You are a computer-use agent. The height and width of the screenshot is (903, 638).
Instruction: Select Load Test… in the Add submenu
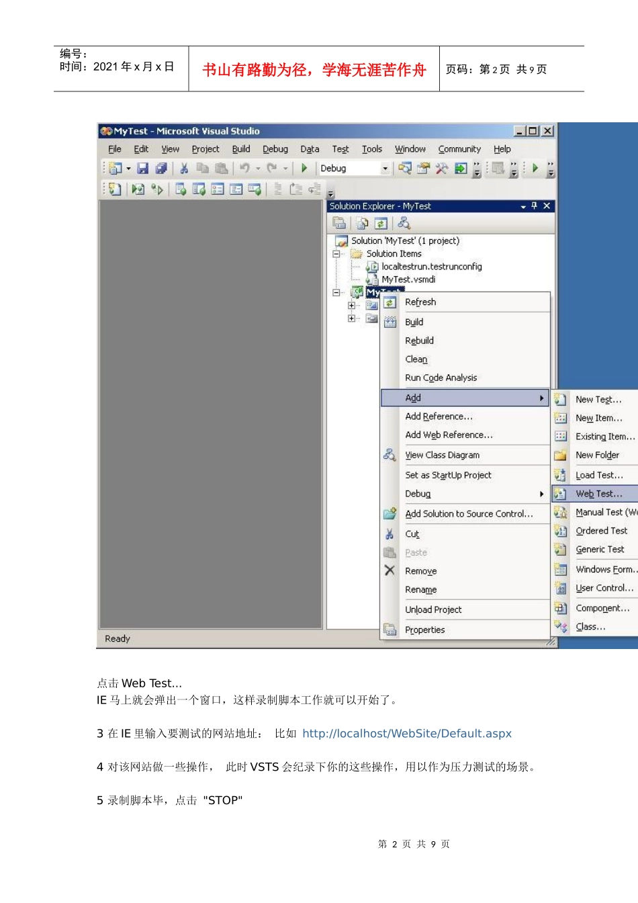click(x=599, y=475)
